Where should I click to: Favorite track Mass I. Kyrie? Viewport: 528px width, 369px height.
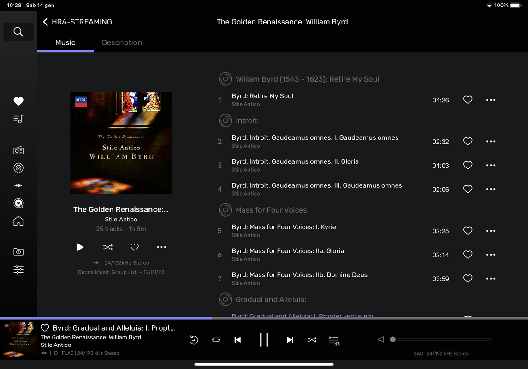pyautogui.click(x=468, y=231)
